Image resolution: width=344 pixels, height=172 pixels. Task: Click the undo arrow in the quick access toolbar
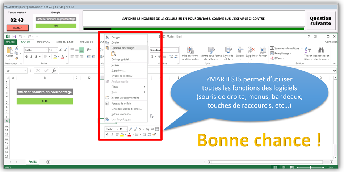point(21,37)
